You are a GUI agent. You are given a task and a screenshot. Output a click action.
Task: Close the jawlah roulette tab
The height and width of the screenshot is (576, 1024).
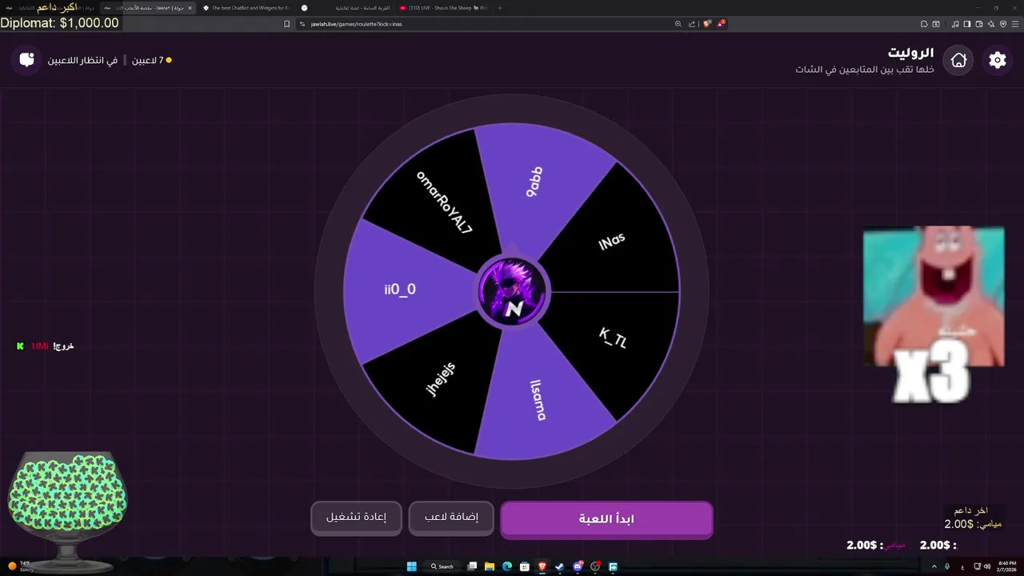(190, 8)
